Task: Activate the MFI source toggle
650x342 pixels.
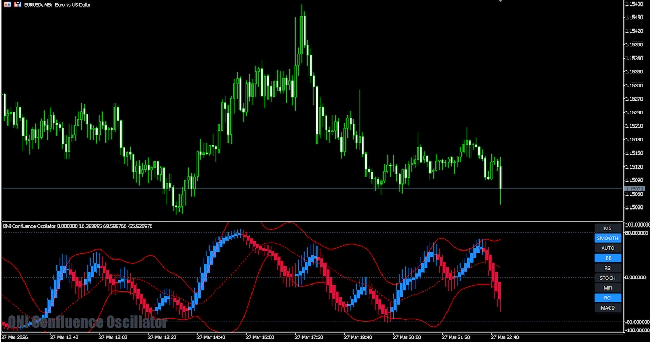Action: (x=608, y=288)
